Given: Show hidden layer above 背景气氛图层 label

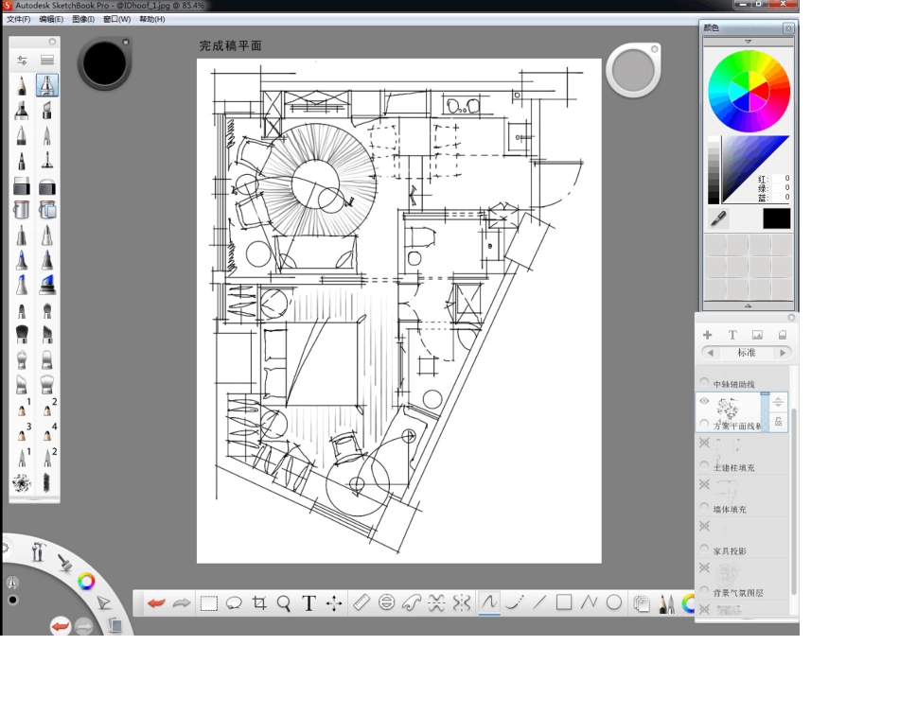Looking at the screenshot, I should (x=705, y=567).
